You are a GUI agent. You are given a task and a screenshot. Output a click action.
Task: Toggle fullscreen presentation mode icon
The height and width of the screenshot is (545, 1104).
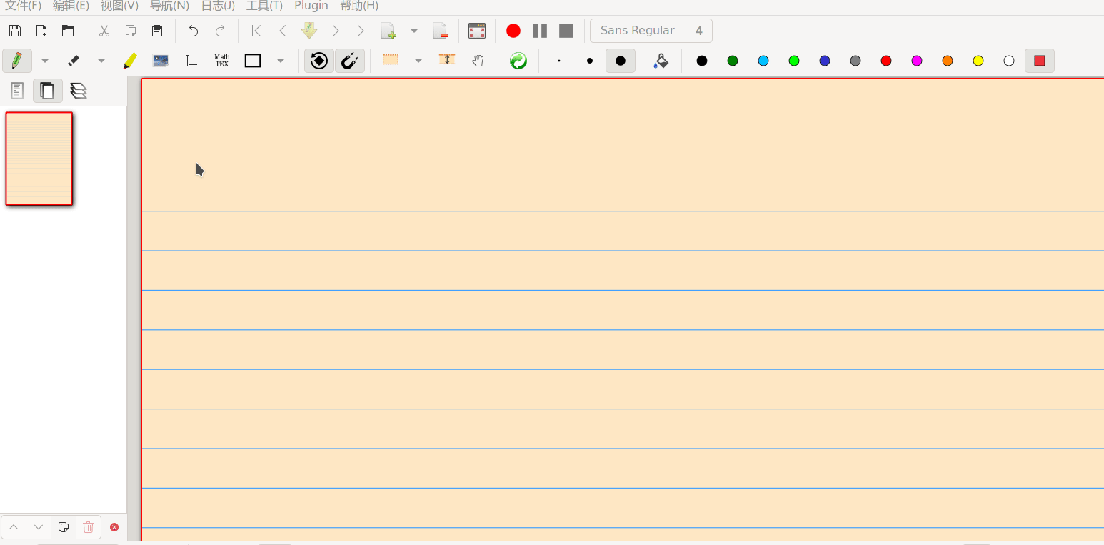(x=476, y=31)
